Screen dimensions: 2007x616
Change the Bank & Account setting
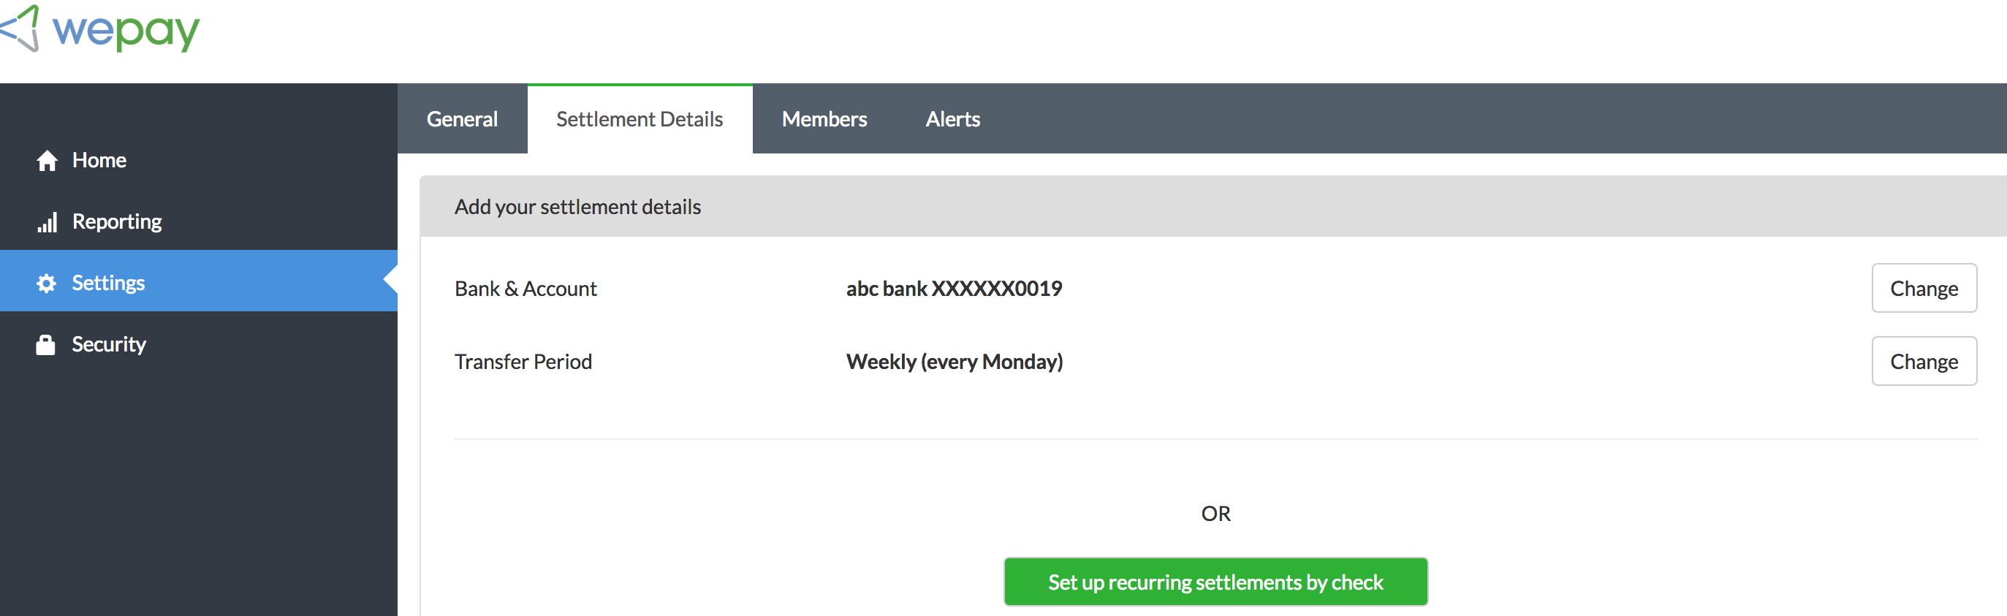pyautogui.click(x=1924, y=288)
